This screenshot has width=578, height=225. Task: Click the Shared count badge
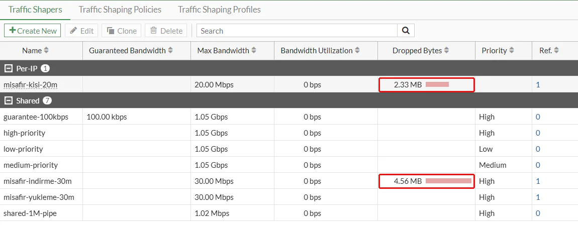coord(47,100)
